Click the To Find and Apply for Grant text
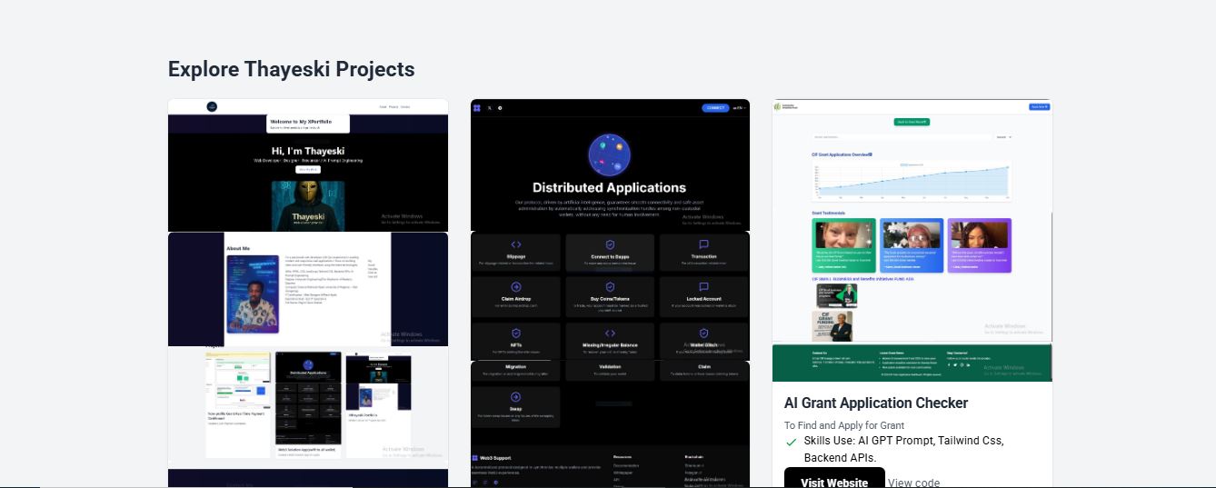 [844, 425]
